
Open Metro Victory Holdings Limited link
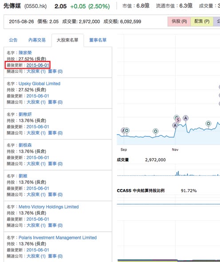coord(49,206)
